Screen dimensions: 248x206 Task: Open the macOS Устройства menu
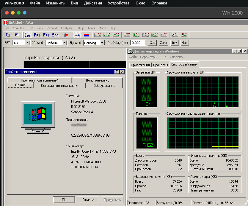[119, 3]
